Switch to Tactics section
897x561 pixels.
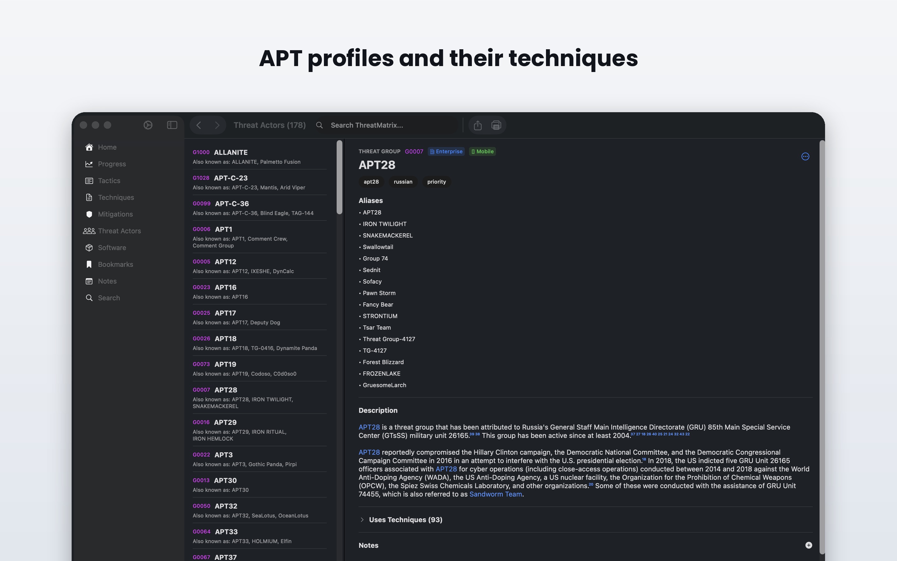109,181
